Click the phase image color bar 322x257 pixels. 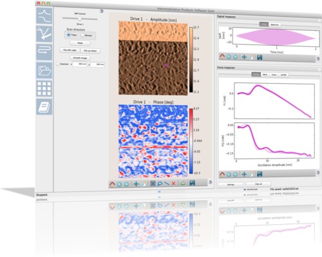(x=191, y=141)
